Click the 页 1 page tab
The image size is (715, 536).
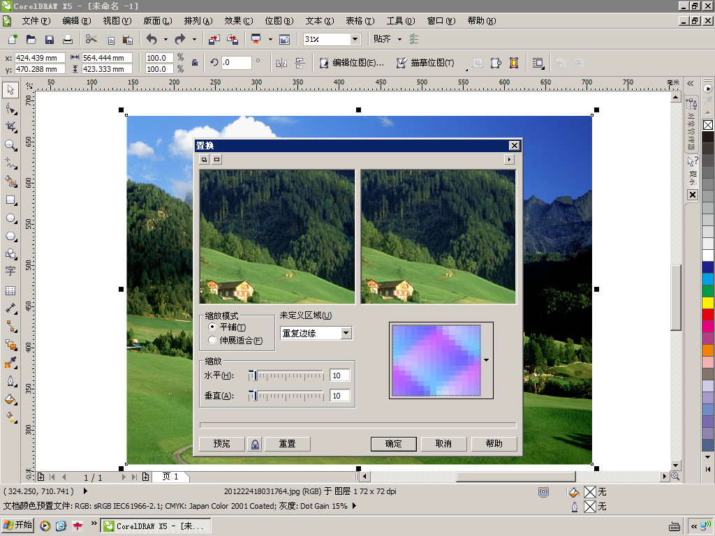point(170,477)
